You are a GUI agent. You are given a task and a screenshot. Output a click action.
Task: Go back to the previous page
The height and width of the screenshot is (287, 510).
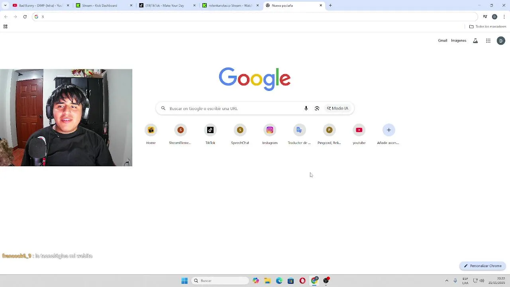pos(6,17)
